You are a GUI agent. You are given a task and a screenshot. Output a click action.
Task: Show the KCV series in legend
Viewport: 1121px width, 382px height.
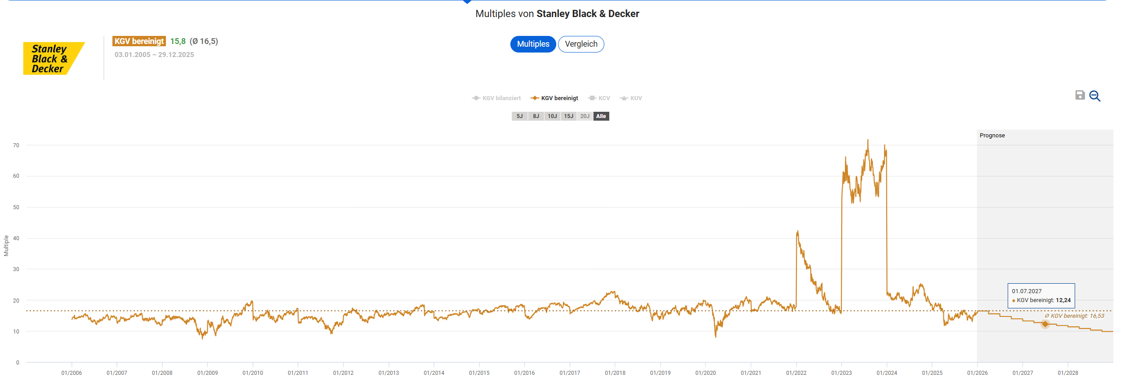coord(599,98)
